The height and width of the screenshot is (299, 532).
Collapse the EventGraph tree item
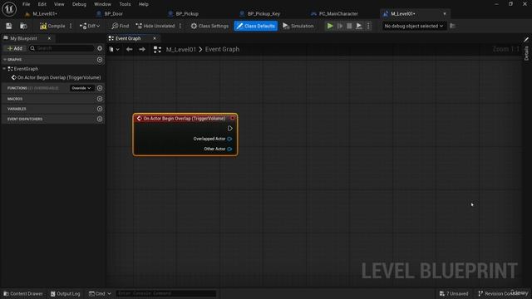point(4,69)
